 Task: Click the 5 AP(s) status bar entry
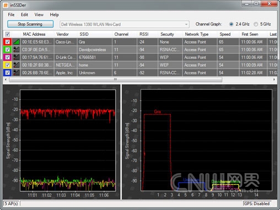click(11, 203)
